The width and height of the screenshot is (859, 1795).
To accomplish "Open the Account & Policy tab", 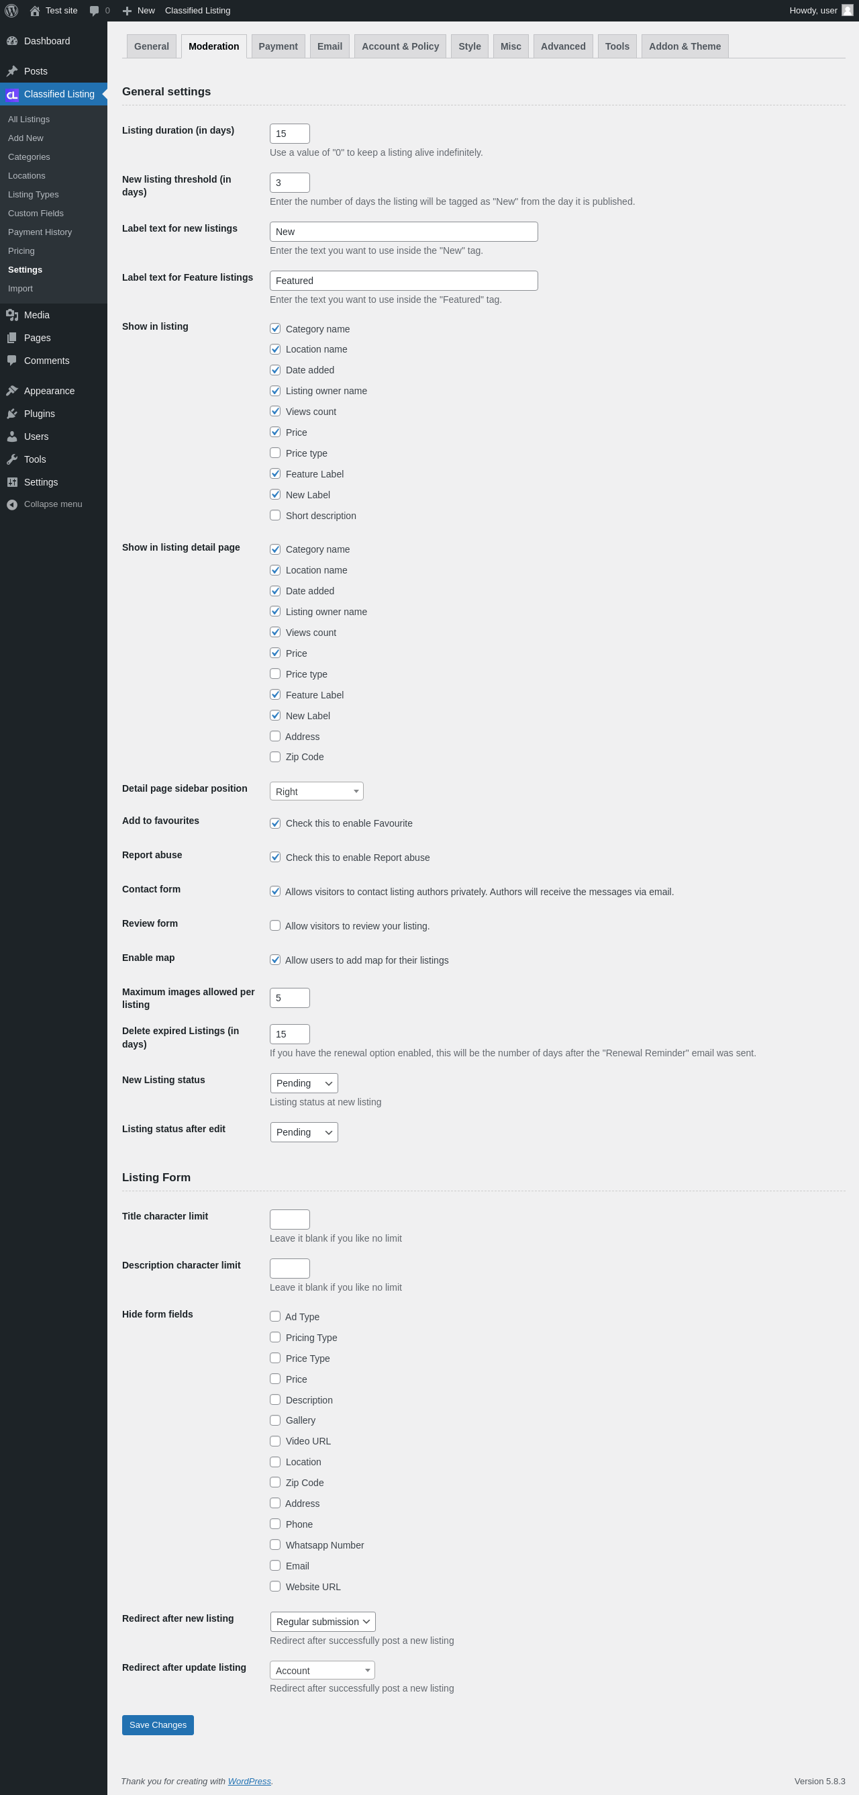I will coord(399,47).
